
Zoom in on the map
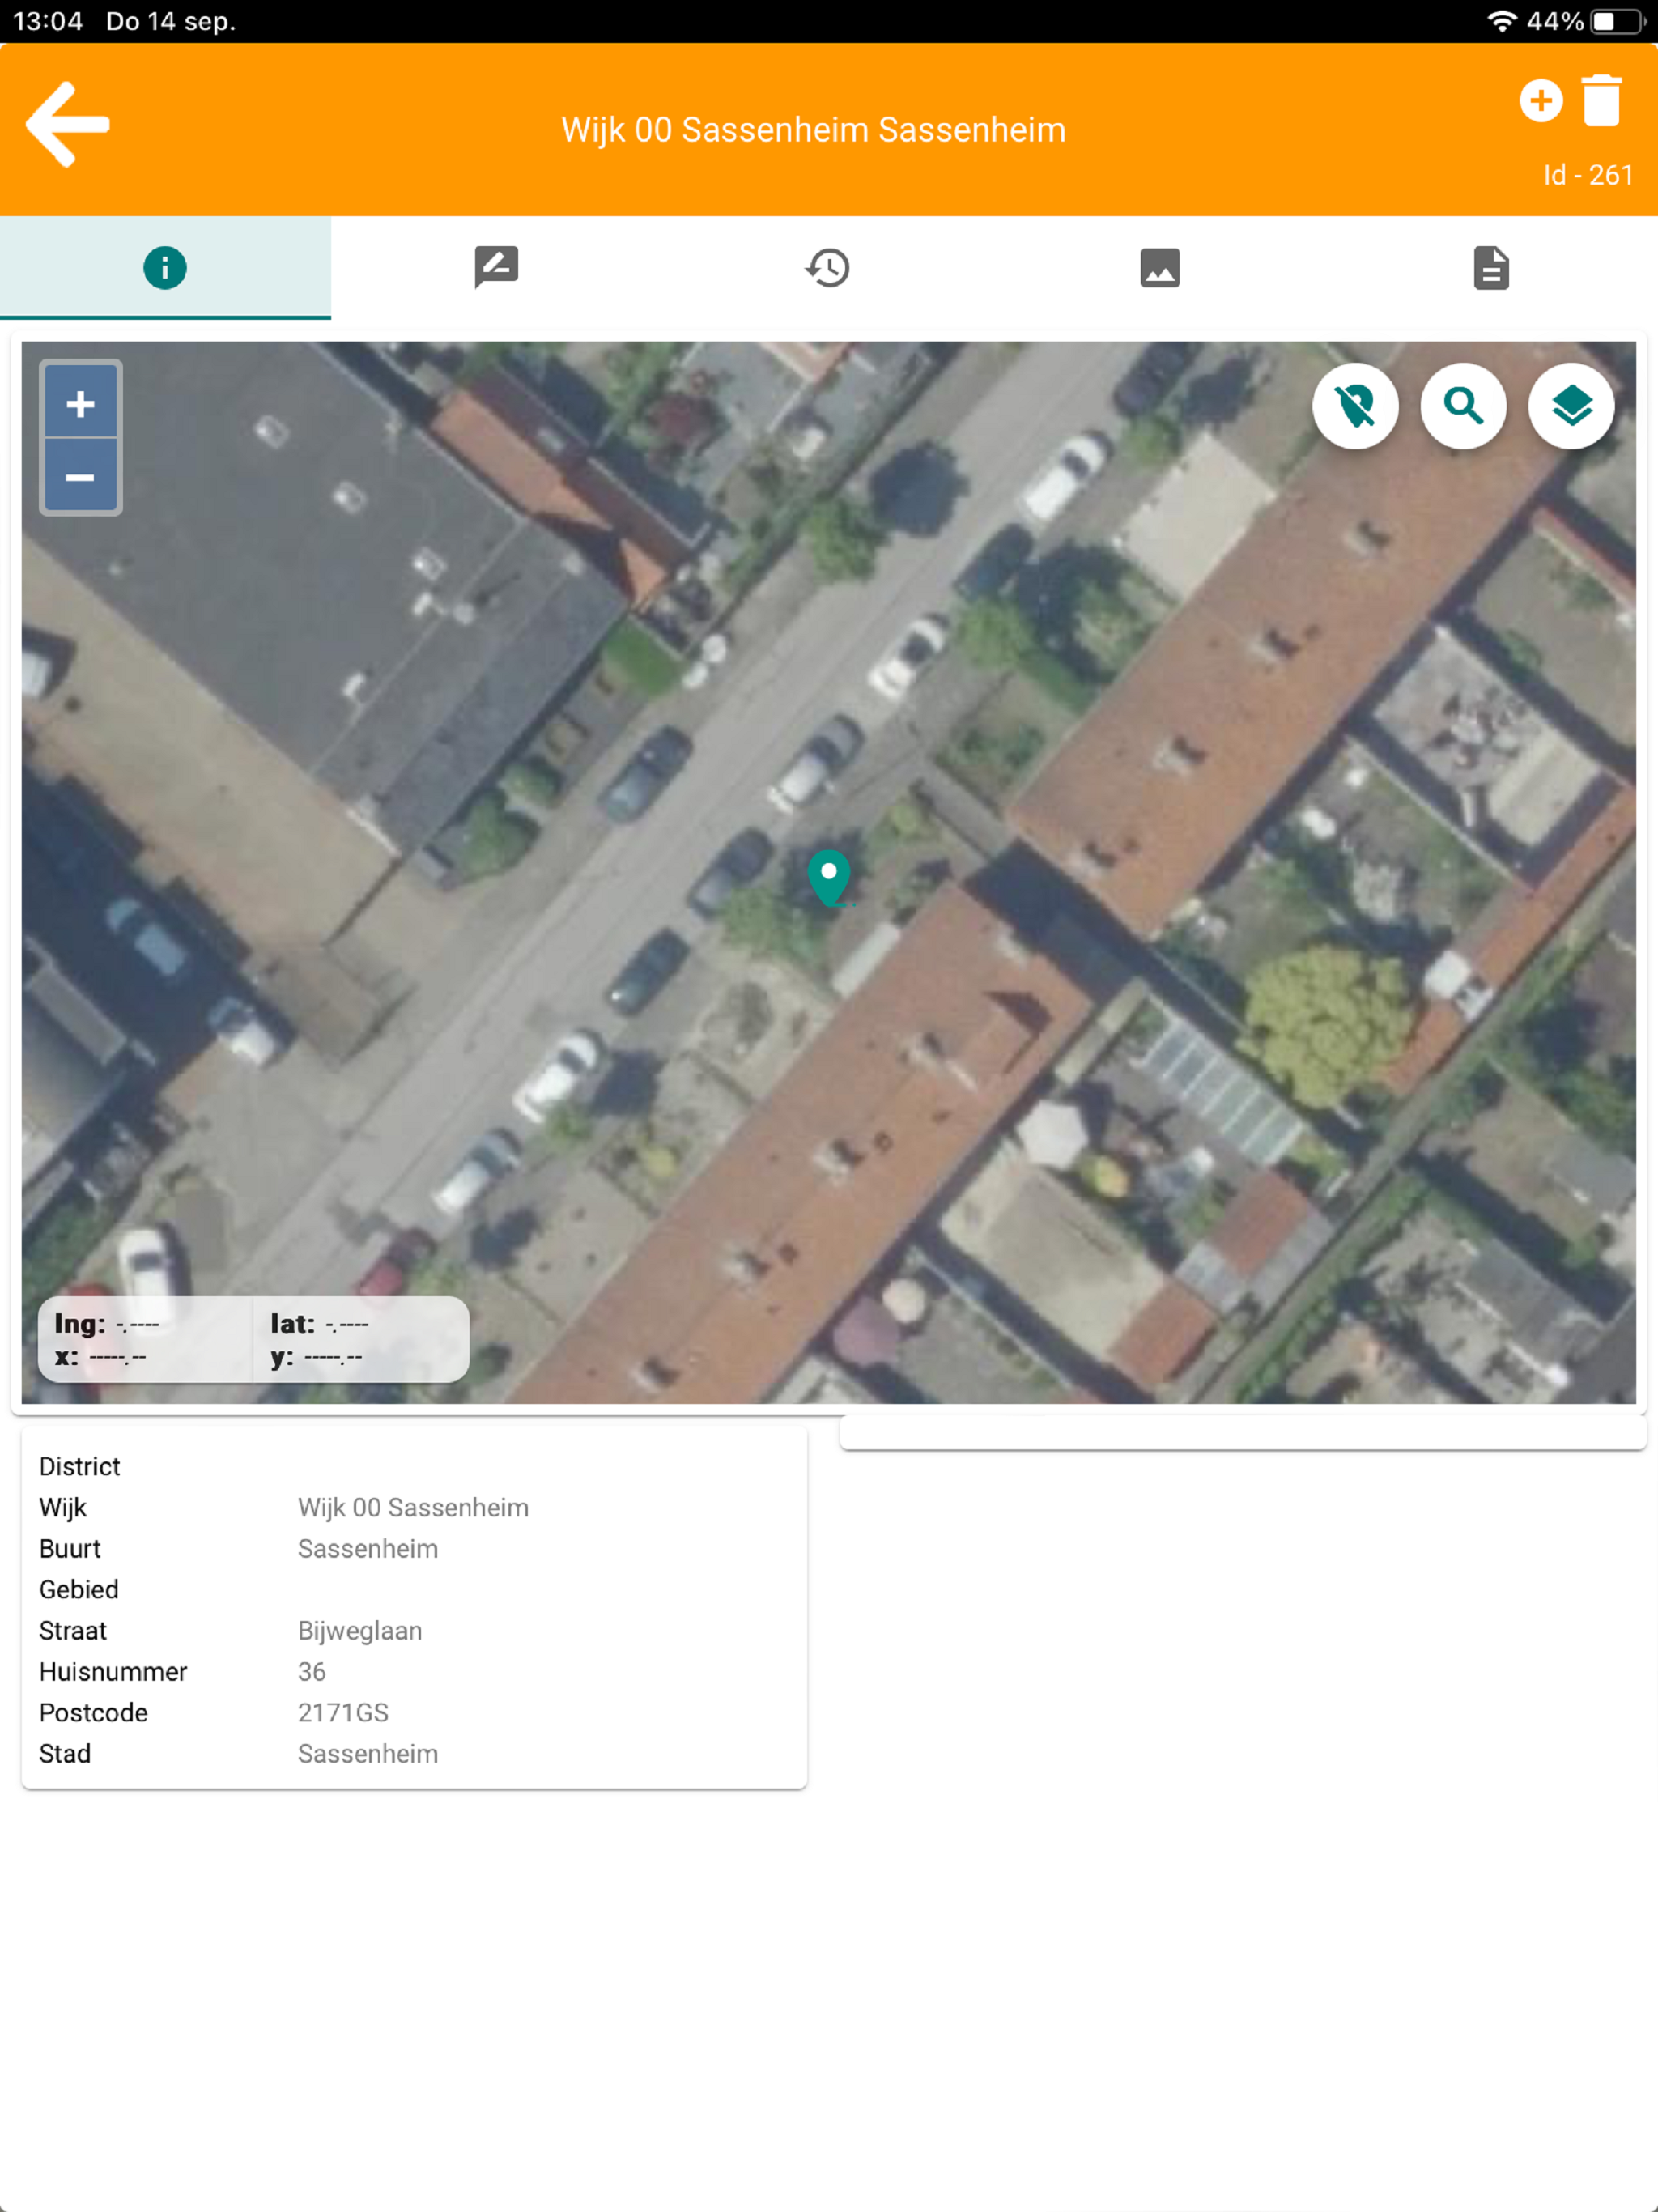[80, 404]
